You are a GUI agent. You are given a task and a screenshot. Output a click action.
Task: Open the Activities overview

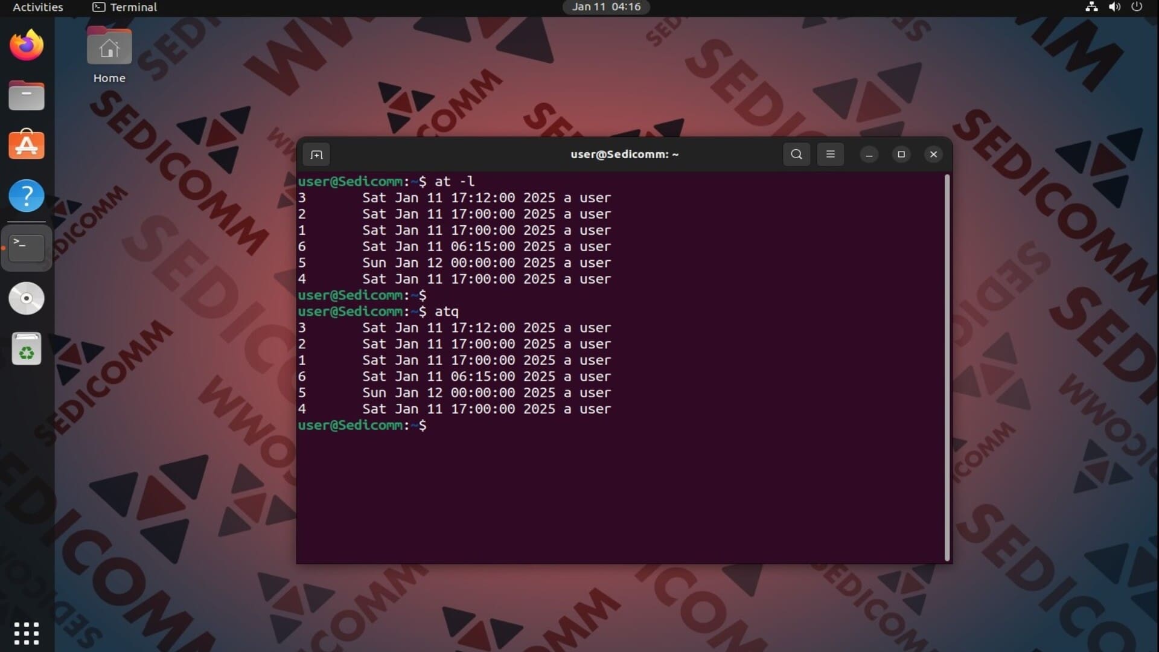coord(37,7)
